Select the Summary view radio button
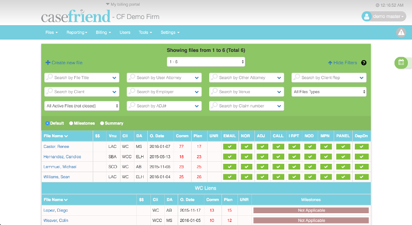 click(102, 123)
